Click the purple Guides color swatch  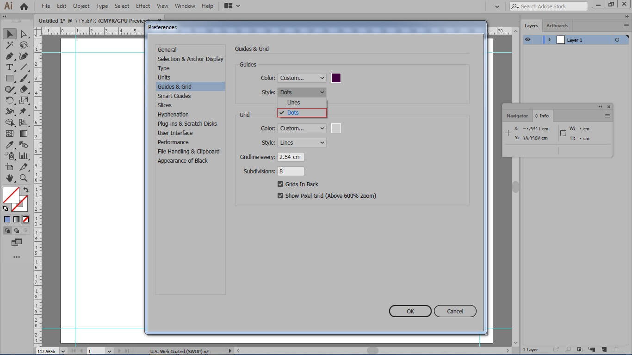(x=336, y=78)
